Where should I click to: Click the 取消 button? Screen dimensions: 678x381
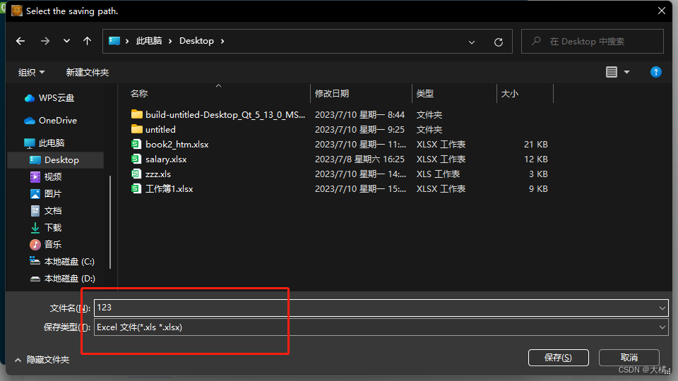pos(629,358)
